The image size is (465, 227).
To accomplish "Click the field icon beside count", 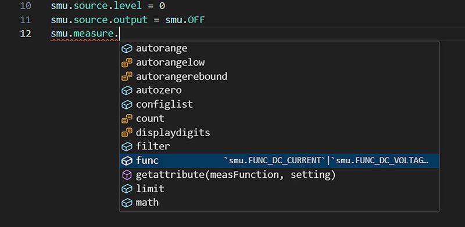I will (x=127, y=119).
